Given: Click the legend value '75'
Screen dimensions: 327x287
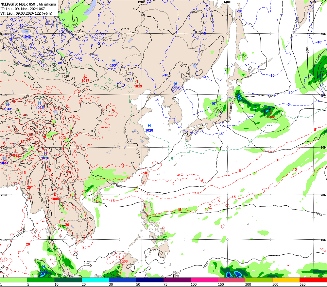Looking at the screenshot, I should point(165,284).
